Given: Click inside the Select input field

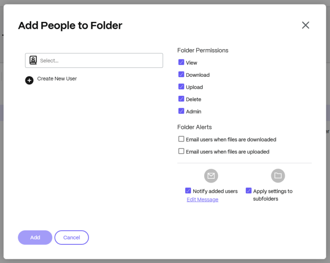Looking at the screenshot, I should (x=82, y=60).
